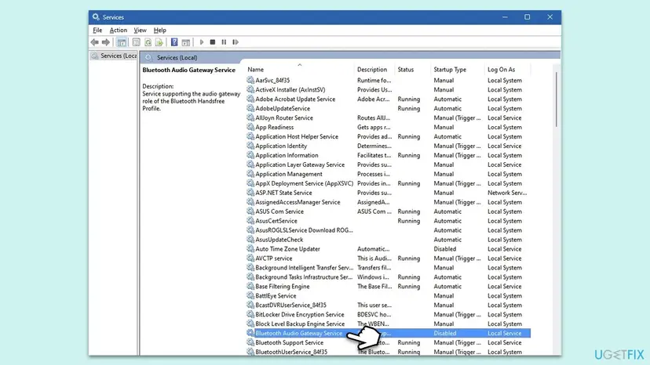Select AsusROGLSLService Download ROG row
This screenshot has height=365, width=650.
pyautogui.click(x=388, y=230)
